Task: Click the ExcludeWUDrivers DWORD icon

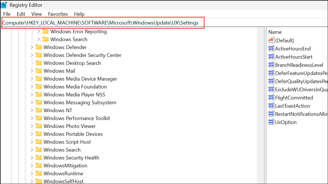Action: tap(271, 89)
